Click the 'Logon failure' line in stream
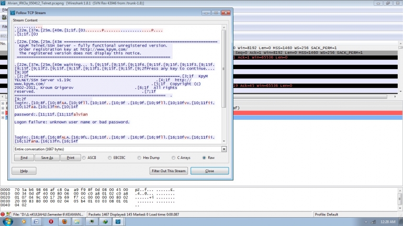Image resolution: width=403 pixels, height=226 pixels. [72, 122]
